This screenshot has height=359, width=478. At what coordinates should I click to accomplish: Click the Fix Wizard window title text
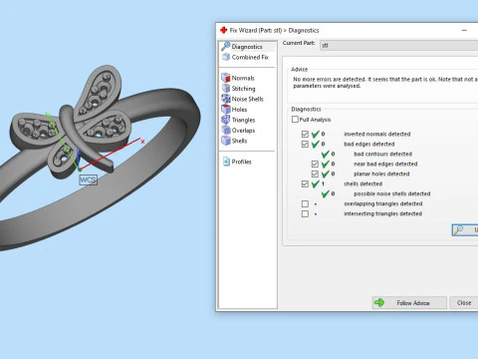[x=275, y=30]
